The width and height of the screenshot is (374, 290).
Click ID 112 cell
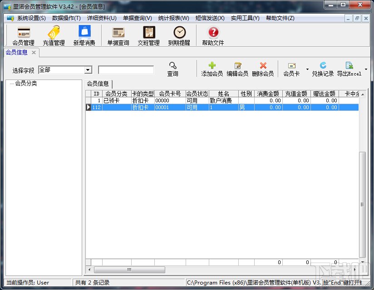(x=97, y=107)
